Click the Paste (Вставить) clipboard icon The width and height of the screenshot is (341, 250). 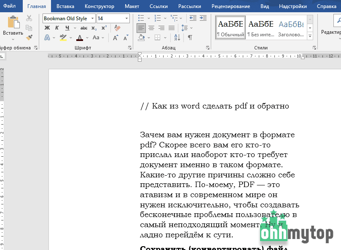click(13, 22)
